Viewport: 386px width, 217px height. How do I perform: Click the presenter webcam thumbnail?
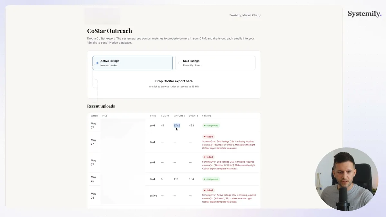pyautogui.click(x=346, y=179)
